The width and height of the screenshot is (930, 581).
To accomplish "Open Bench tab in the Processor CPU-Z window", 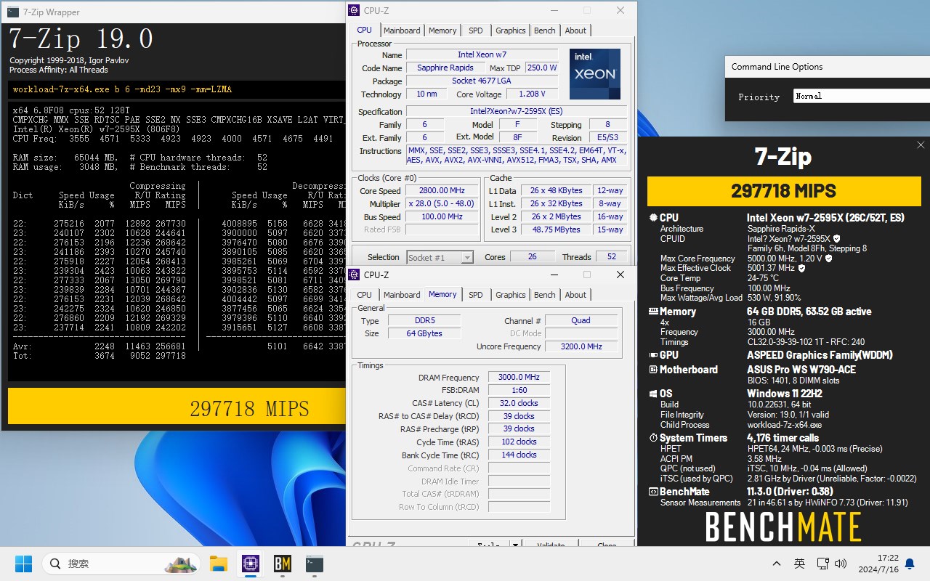I will [x=544, y=31].
